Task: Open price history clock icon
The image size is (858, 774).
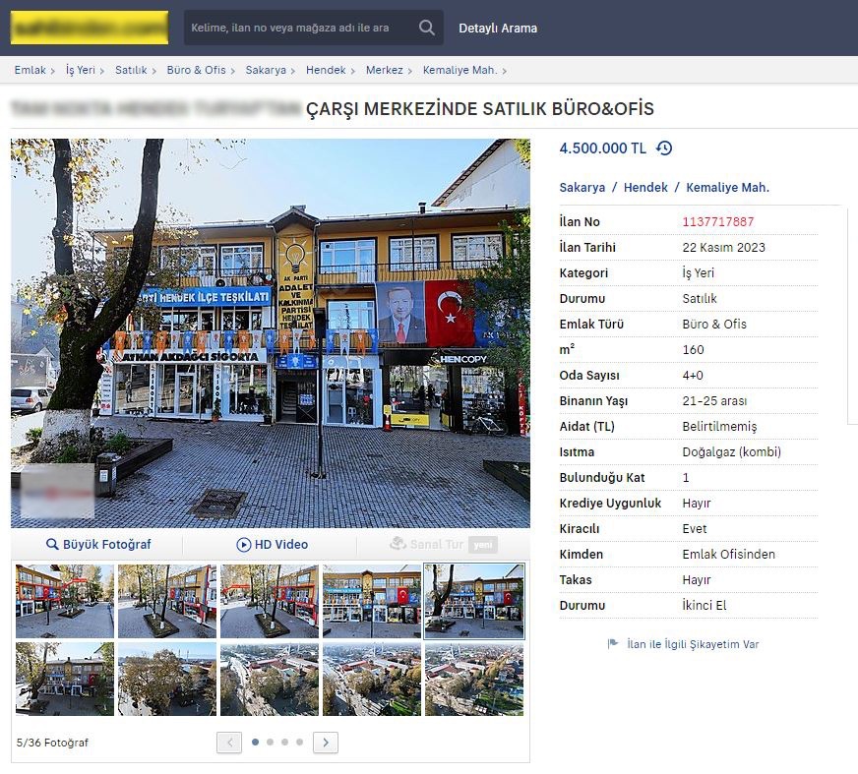Action: point(664,149)
